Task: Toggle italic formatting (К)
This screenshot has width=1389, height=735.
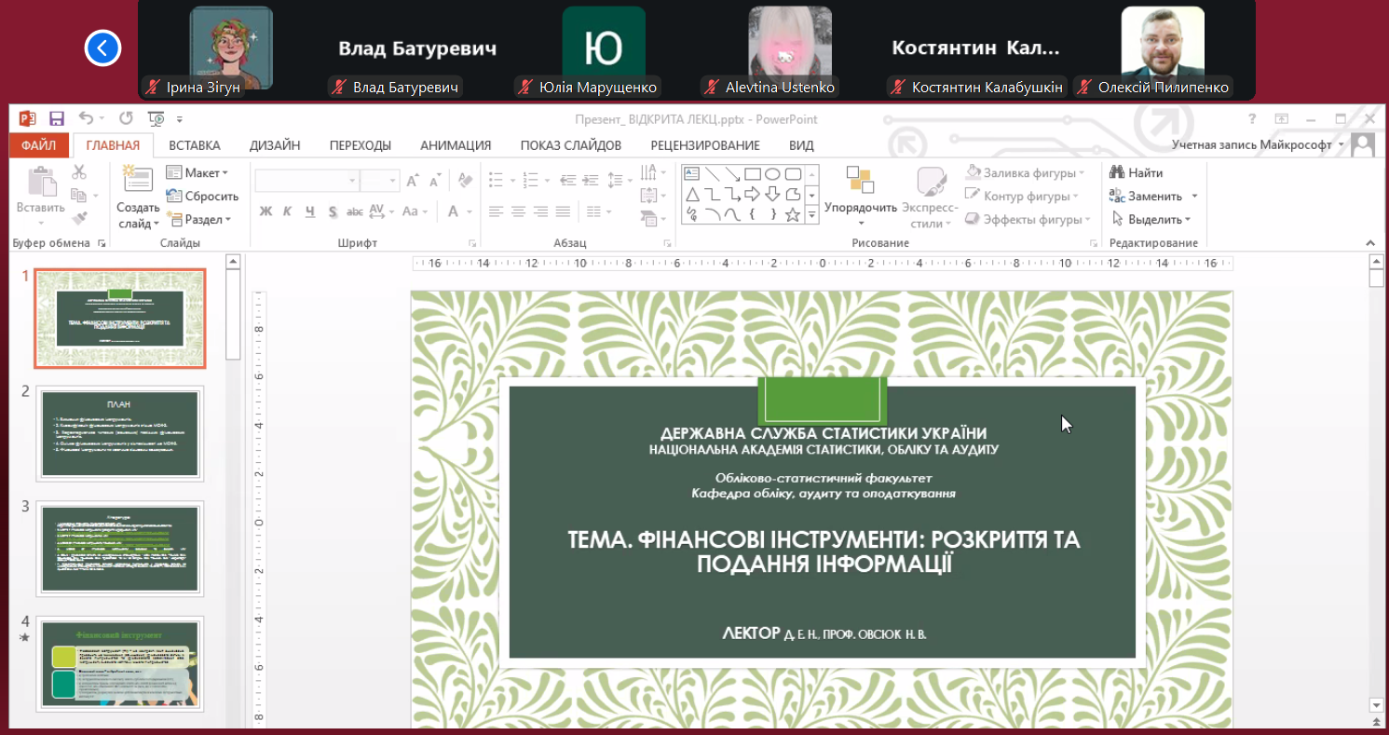Action: [x=287, y=211]
